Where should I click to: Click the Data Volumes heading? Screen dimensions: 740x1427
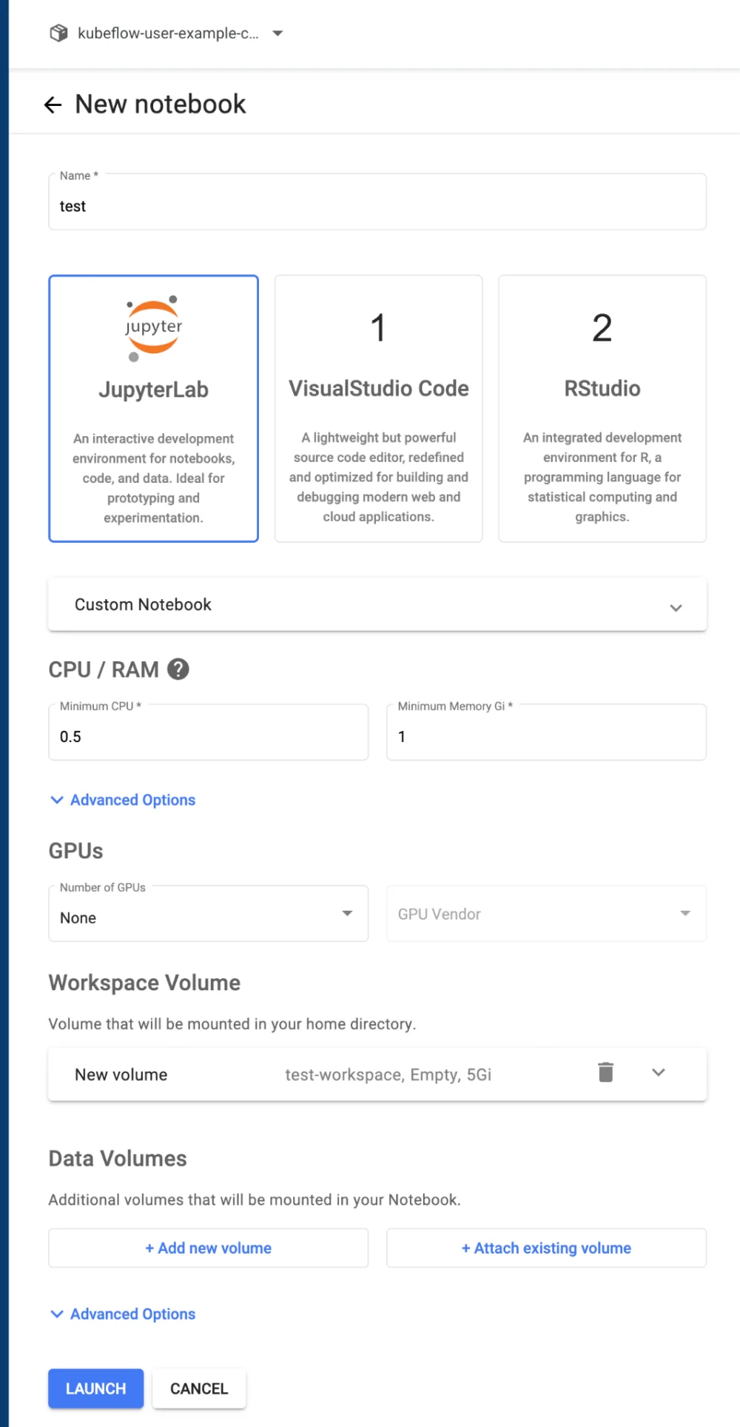pyautogui.click(x=118, y=1158)
